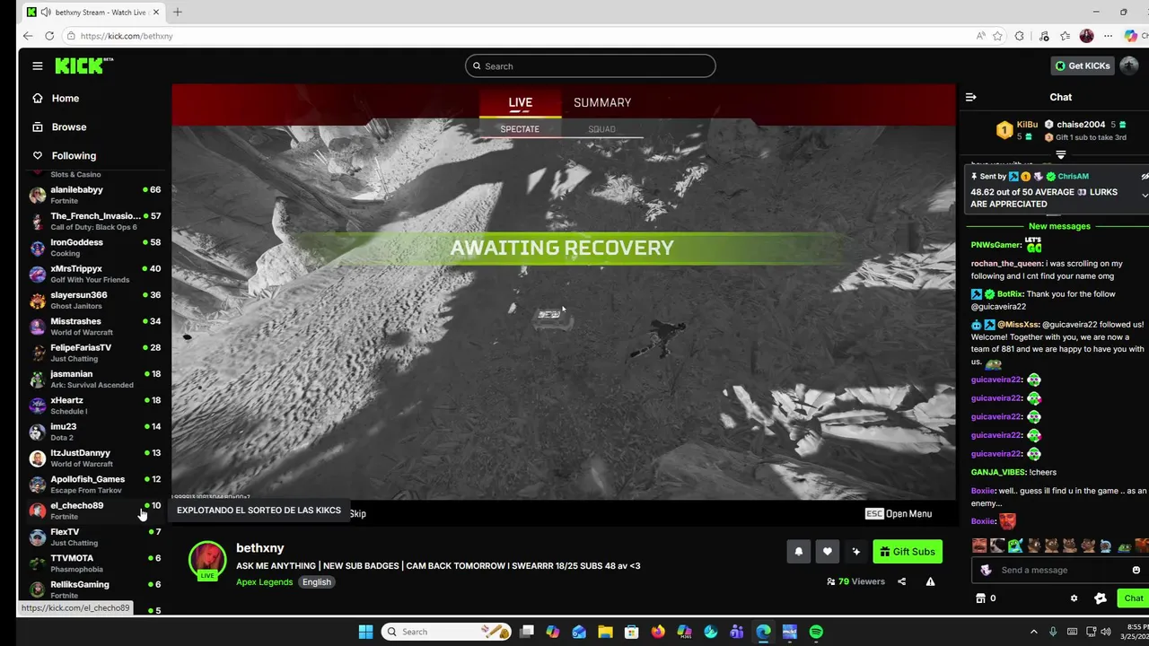Share the stream using share icon

point(901,581)
